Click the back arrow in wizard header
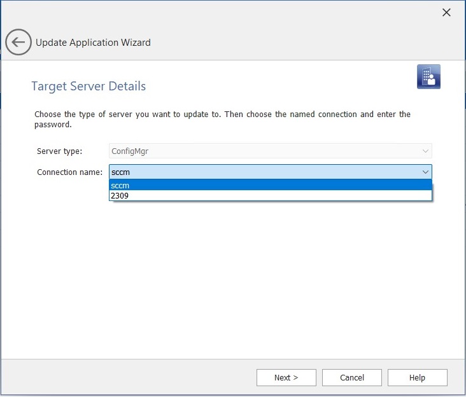This screenshot has height=397, width=466. click(x=18, y=43)
